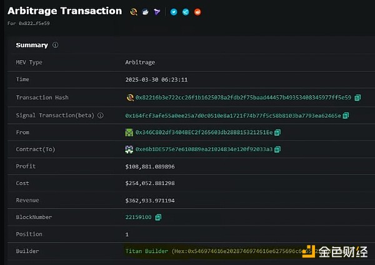This screenshot has height=265, width=375.
Task: Click the From address avatar icon
Action: (x=129, y=132)
